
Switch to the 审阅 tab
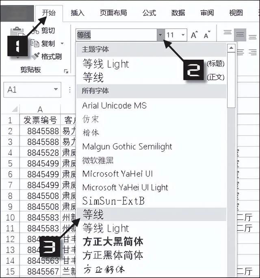coord(207,13)
